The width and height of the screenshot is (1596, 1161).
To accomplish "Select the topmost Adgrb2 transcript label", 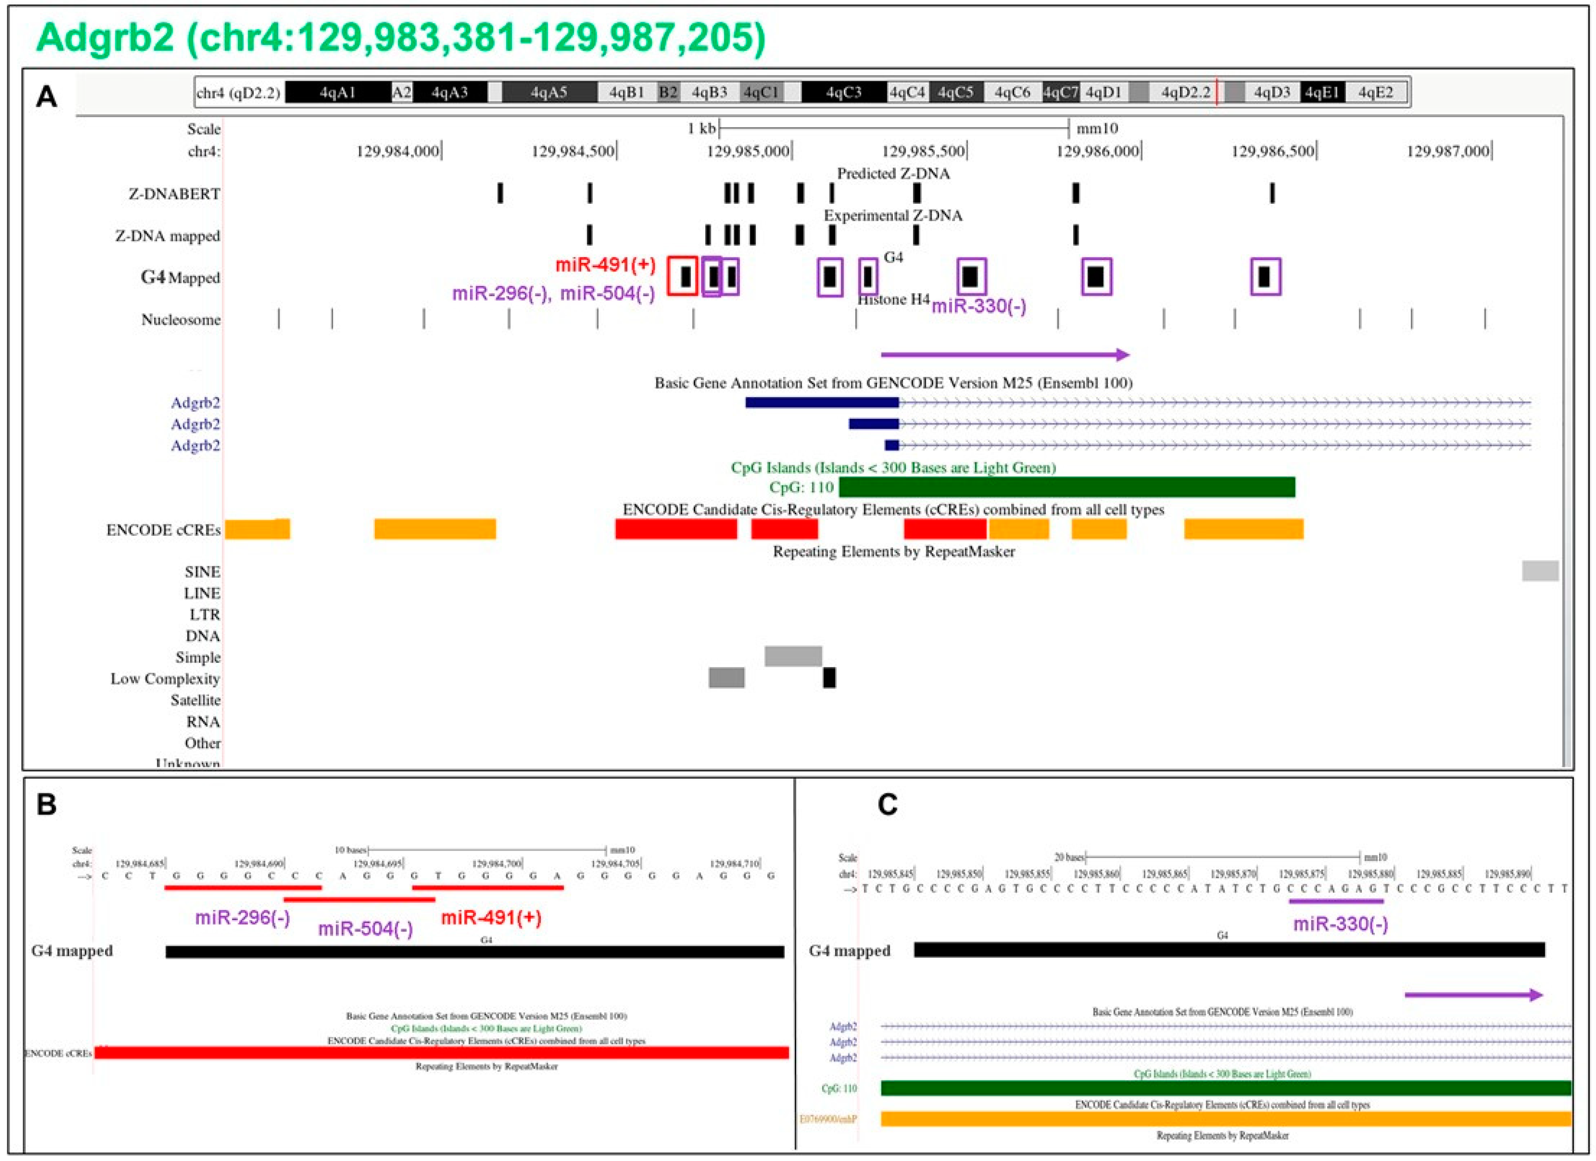I will (195, 403).
